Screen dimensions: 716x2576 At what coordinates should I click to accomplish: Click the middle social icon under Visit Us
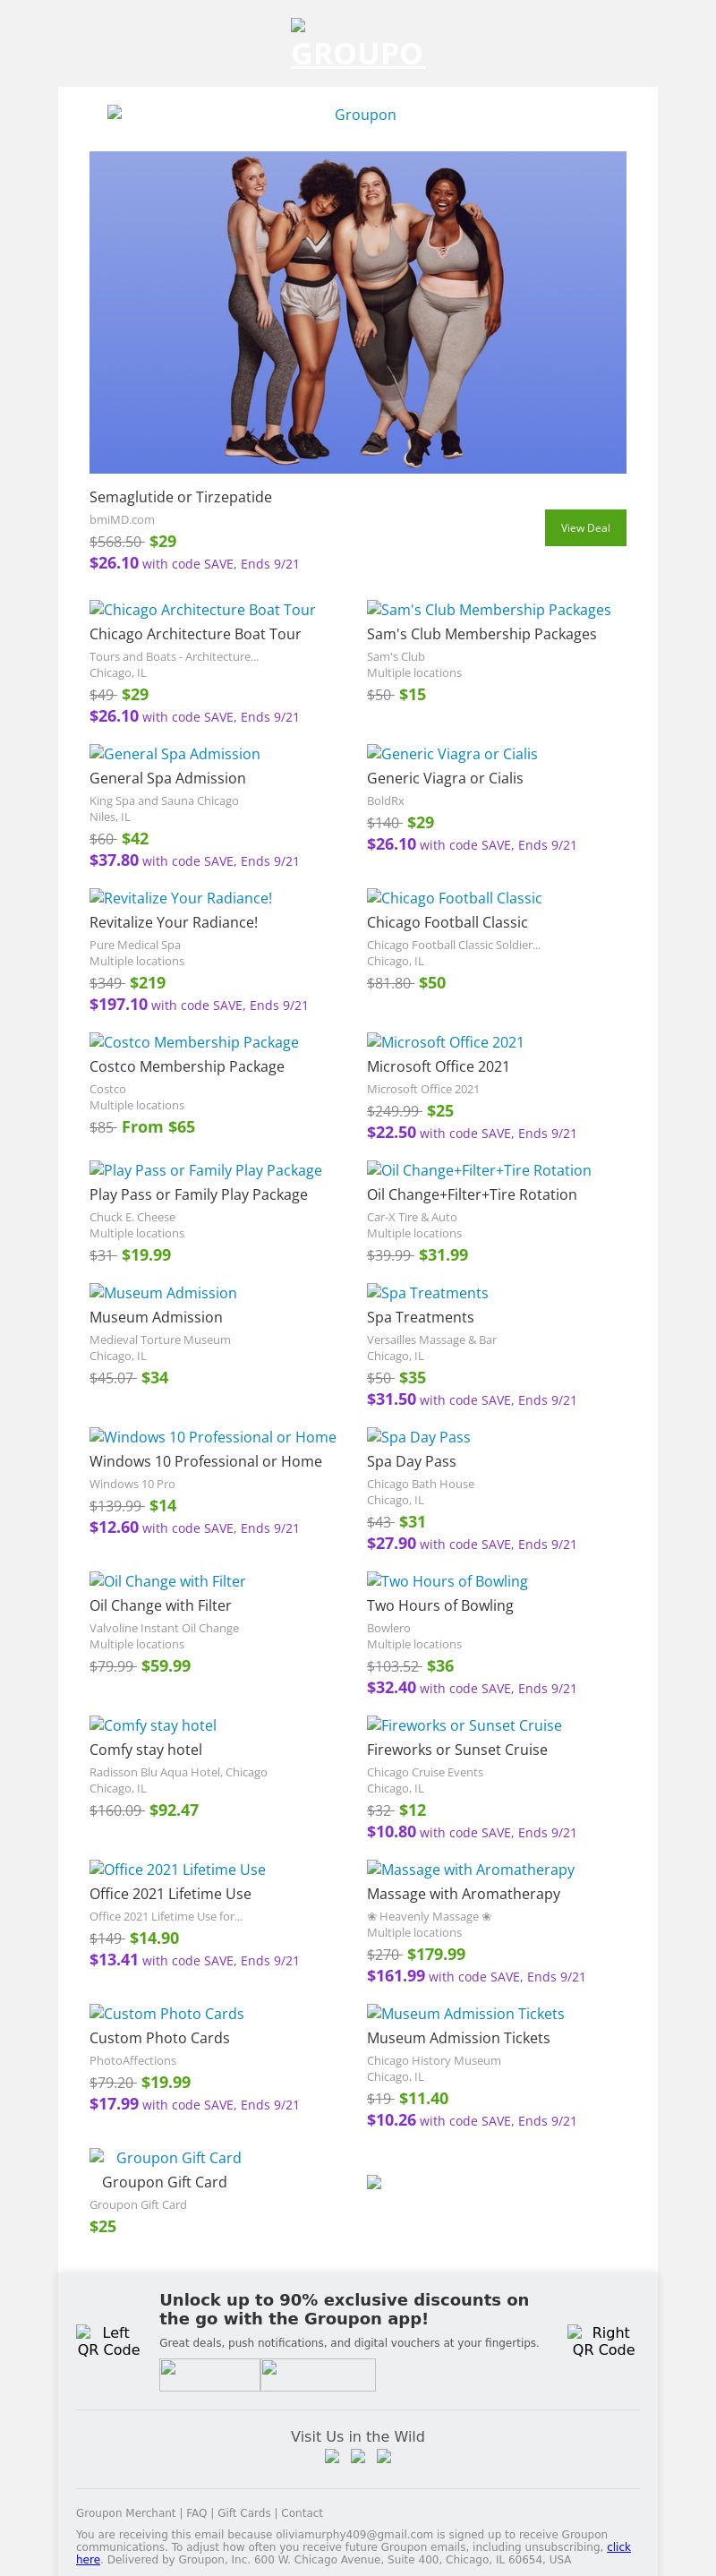358,2456
